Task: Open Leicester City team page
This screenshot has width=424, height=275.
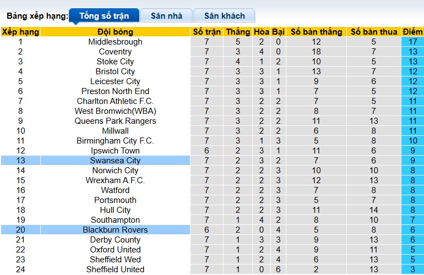Action: [115, 81]
